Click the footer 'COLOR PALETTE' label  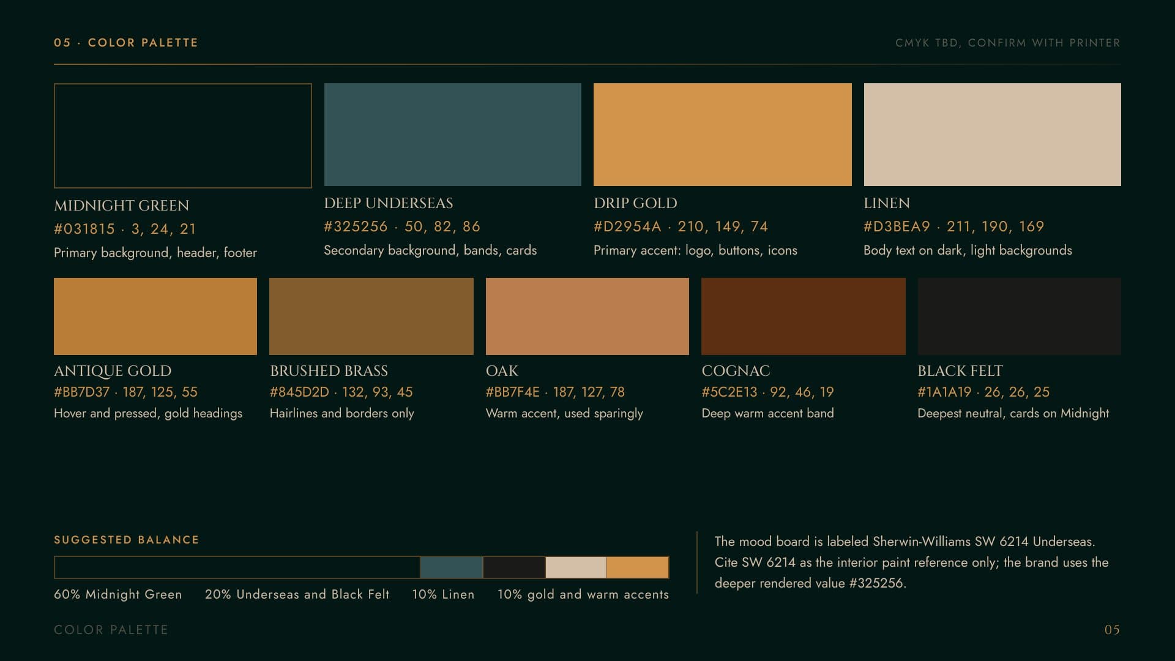111,630
